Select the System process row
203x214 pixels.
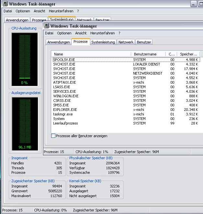pos(126,119)
